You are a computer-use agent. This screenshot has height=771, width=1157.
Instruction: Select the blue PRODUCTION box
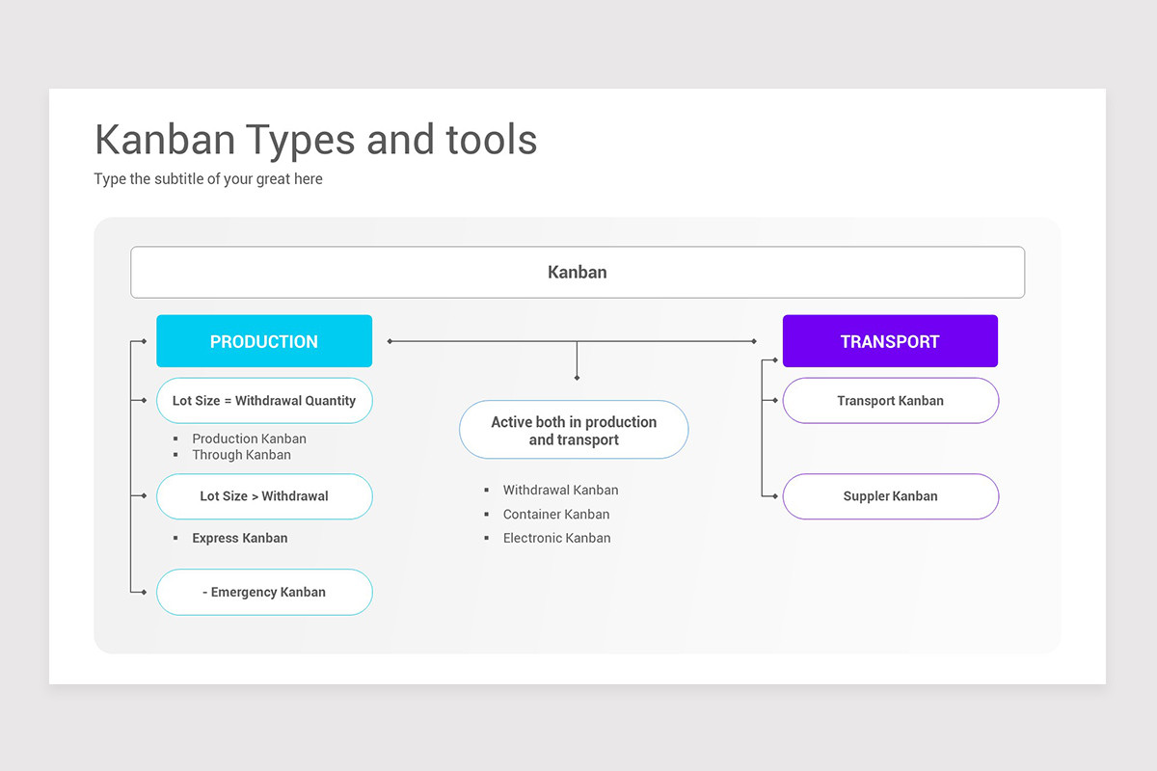[264, 341]
